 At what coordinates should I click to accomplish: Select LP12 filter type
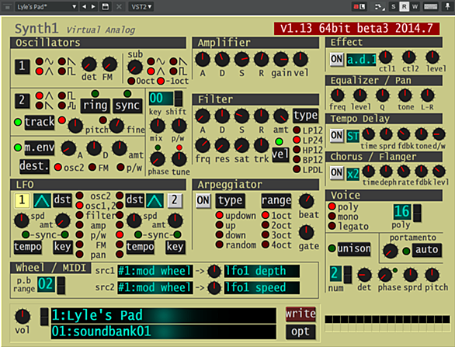pyautogui.click(x=297, y=130)
